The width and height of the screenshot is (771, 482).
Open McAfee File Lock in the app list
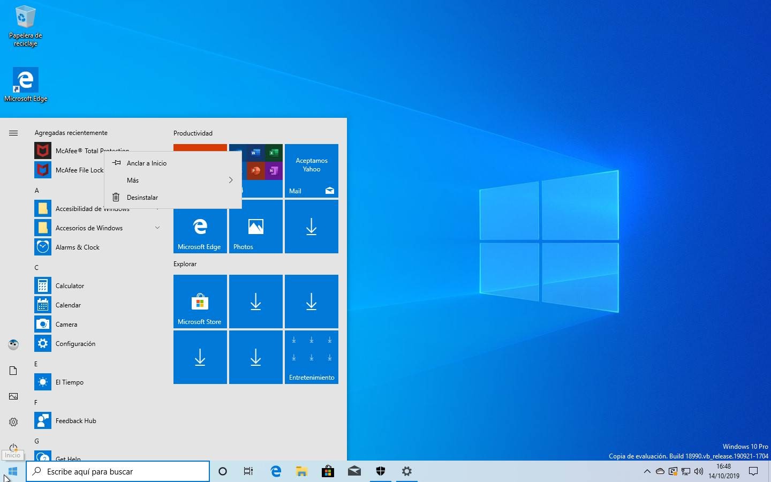click(x=69, y=170)
